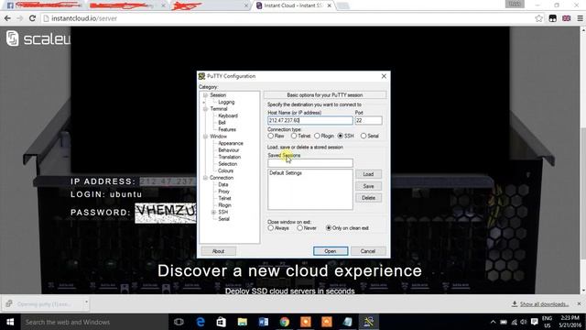Open Windows Start menu
586x330 pixels.
coord(10,322)
